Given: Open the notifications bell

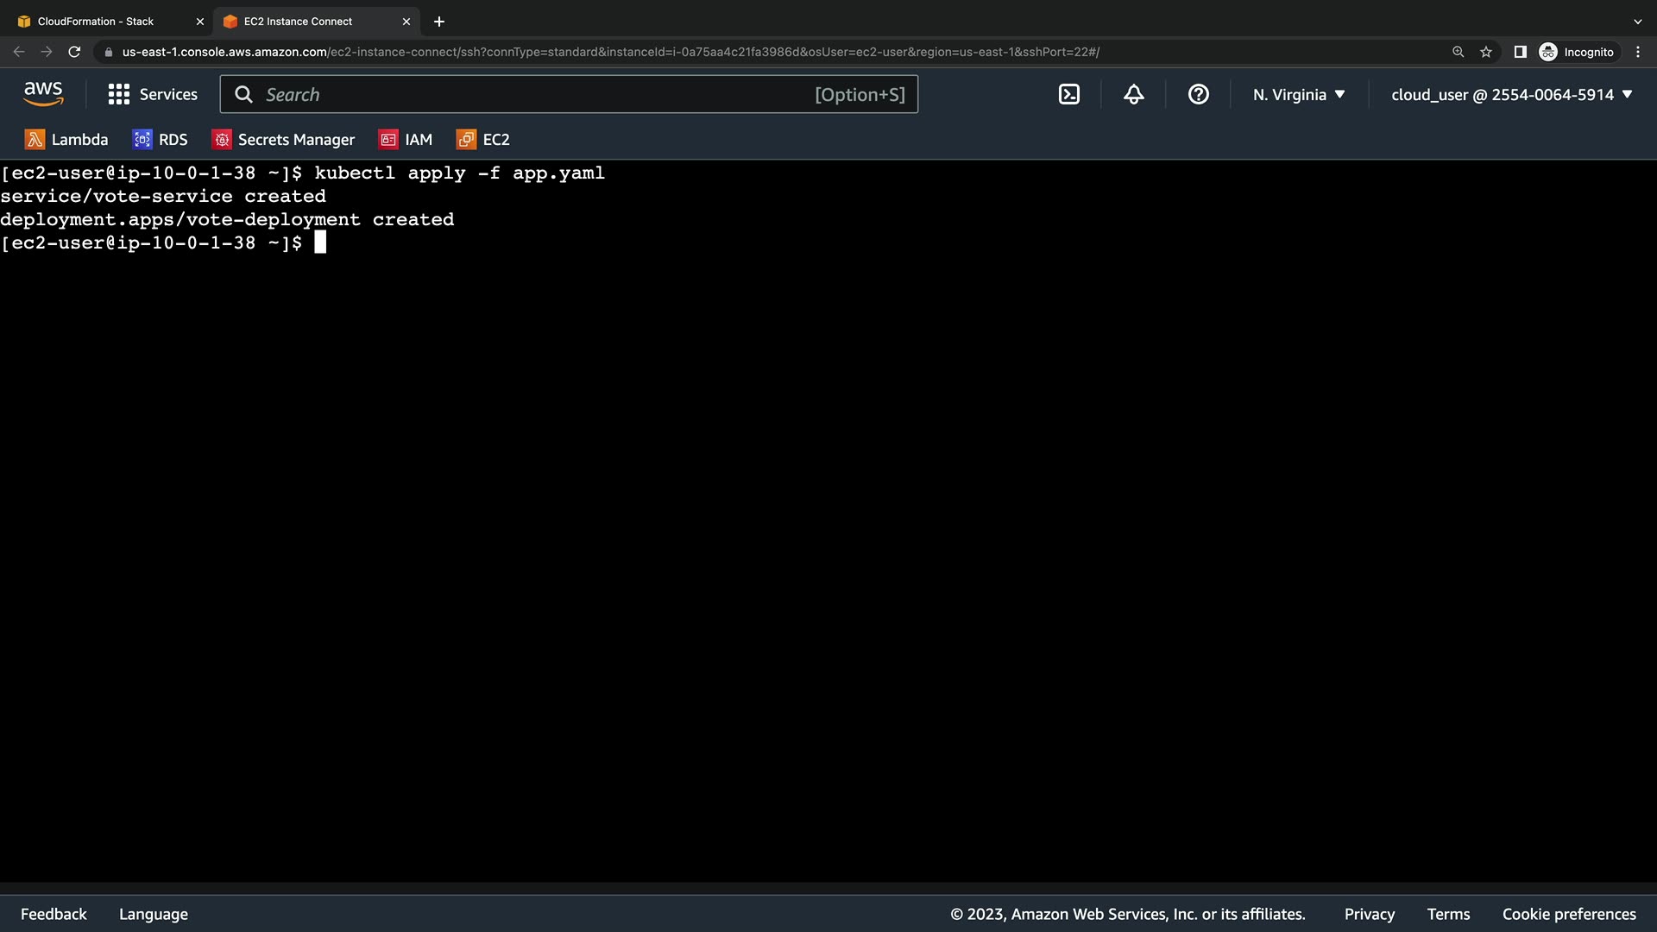Looking at the screenshot, I should [x=1133, y=95].
